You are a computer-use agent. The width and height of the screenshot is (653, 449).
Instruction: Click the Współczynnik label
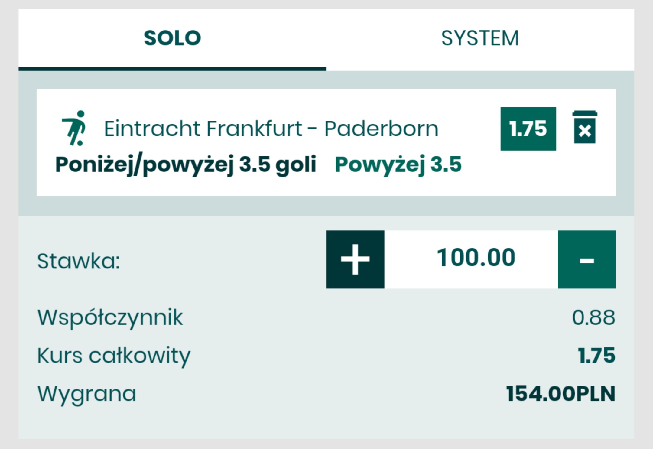[x=110, y=318]
